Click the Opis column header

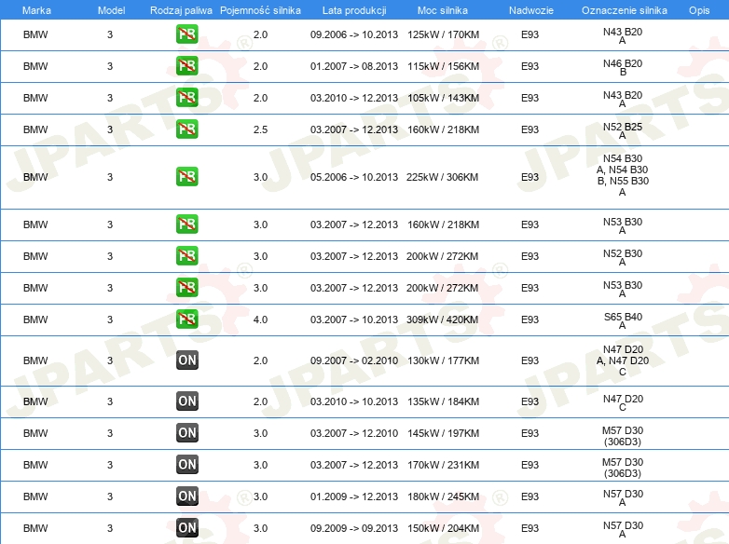tap(699, 10)
